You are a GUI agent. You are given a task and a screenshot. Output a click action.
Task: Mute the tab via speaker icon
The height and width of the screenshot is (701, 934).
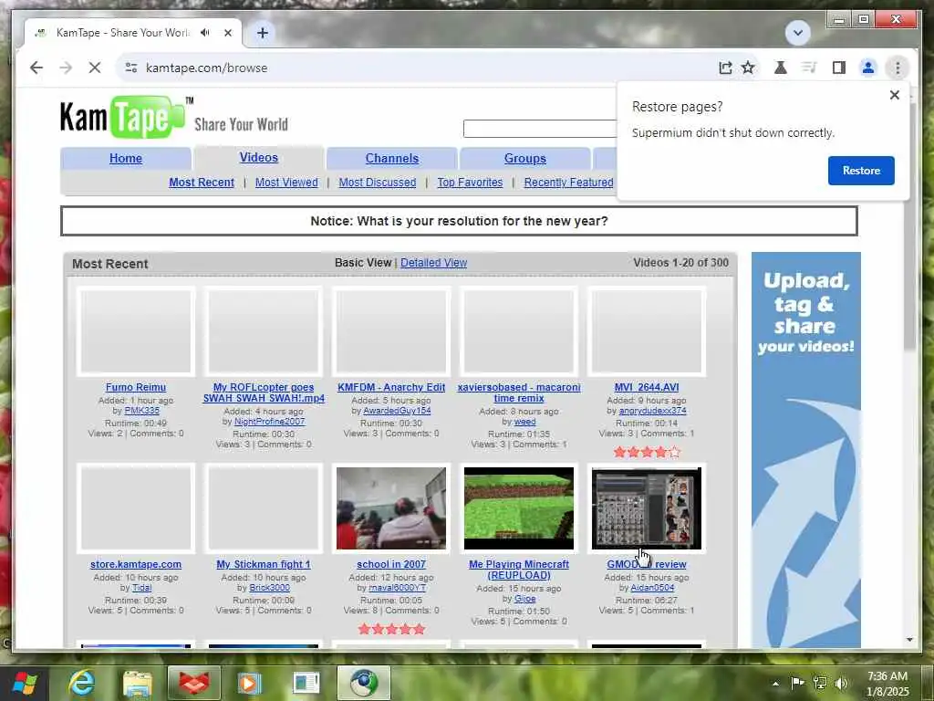(205, 33)
